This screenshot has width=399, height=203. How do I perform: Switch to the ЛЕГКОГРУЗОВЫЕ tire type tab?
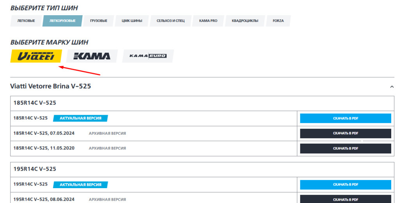62,21
